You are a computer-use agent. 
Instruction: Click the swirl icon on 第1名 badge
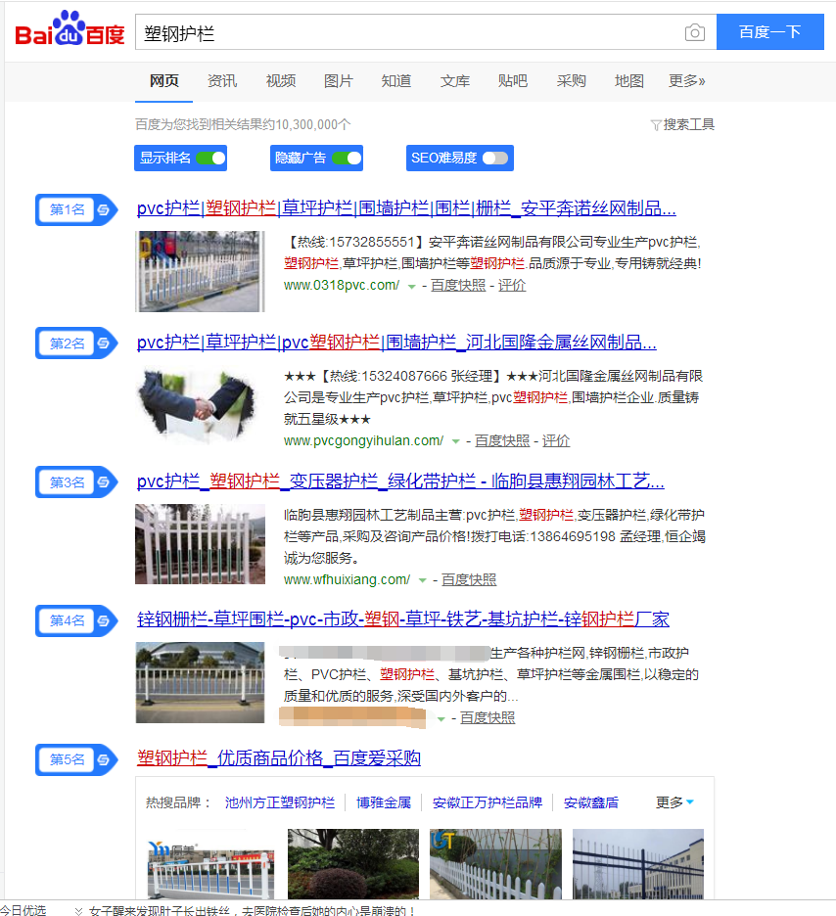104,209
